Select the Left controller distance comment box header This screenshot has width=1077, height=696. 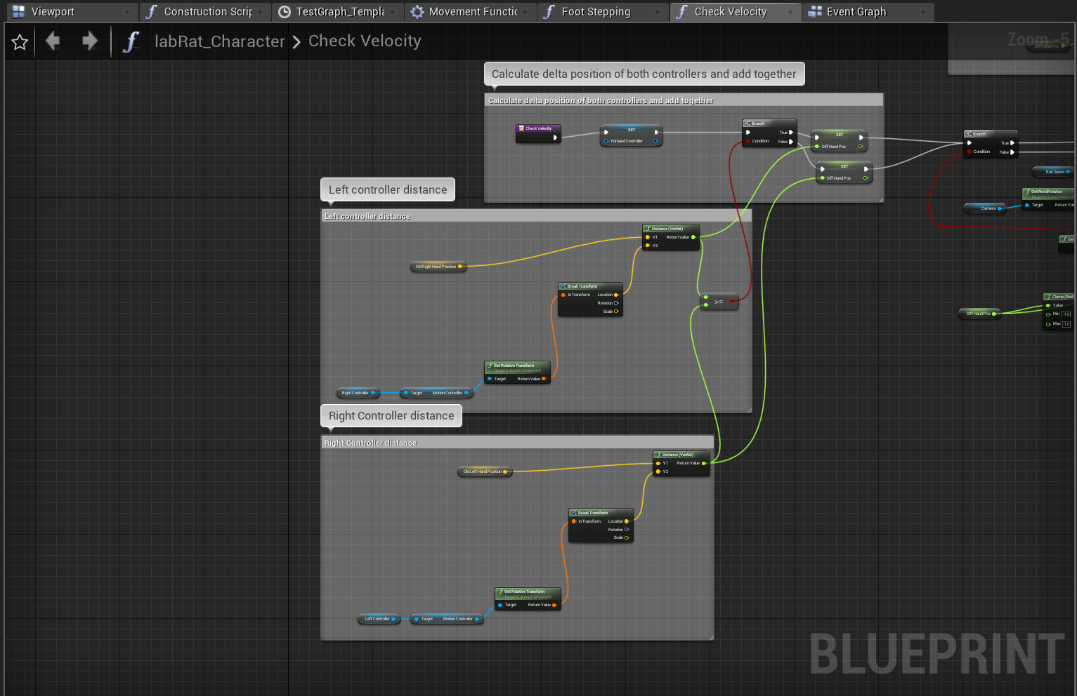536,216
